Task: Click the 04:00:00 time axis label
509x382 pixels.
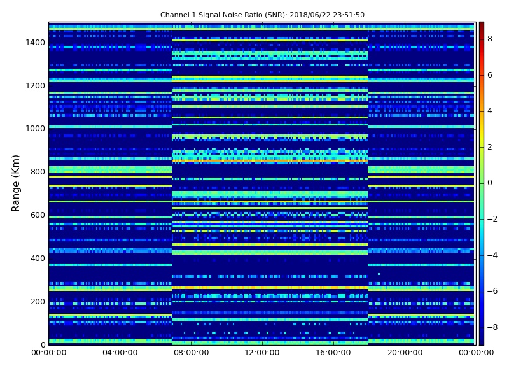Action: tap(120, 353)
